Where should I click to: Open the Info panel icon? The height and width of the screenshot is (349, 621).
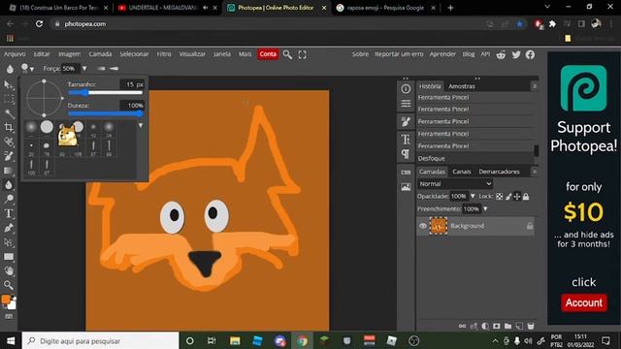[406, 89]
